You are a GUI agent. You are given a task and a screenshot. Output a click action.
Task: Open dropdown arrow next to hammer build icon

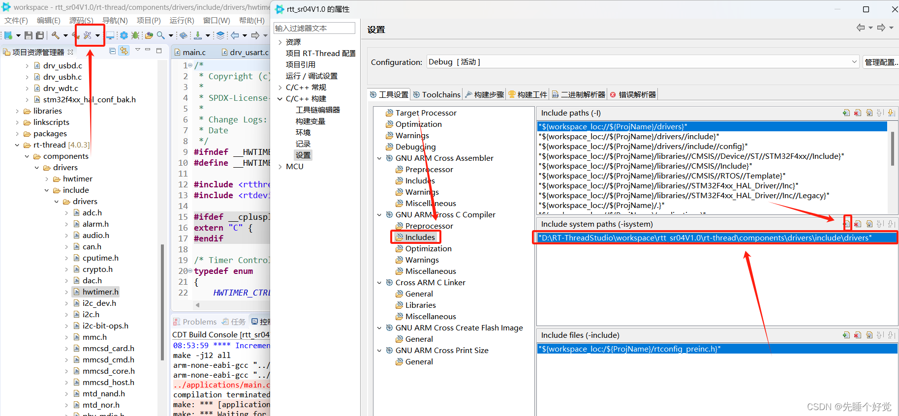(x=65, y=35)
